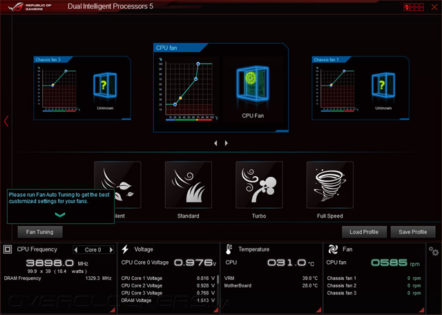Image resolution: width=442 pixels, height=315 pixels.
Task: Open the Chassis fan 1 card
Action: click(361, 88)
